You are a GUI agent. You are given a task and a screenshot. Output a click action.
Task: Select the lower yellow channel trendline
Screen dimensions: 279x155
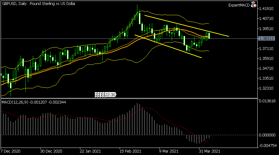click(x=167, y=46)
